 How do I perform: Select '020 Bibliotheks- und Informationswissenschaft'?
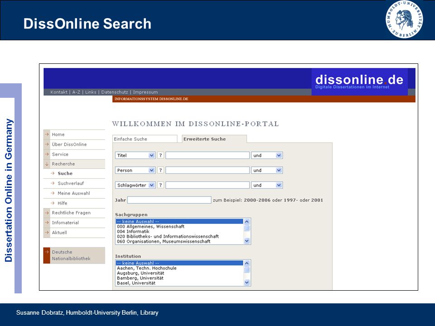pos(179,236)
